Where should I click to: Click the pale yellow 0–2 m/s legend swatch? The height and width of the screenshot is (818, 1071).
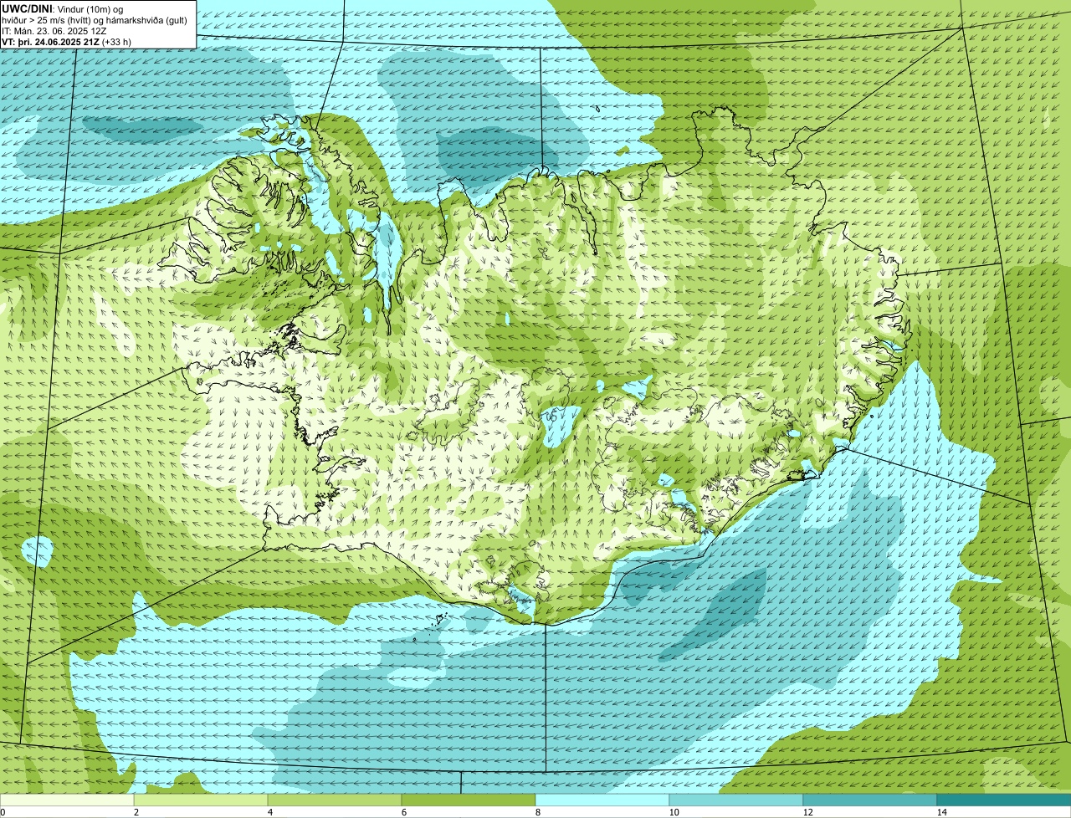pyautogui.click(x=67, y=800)
